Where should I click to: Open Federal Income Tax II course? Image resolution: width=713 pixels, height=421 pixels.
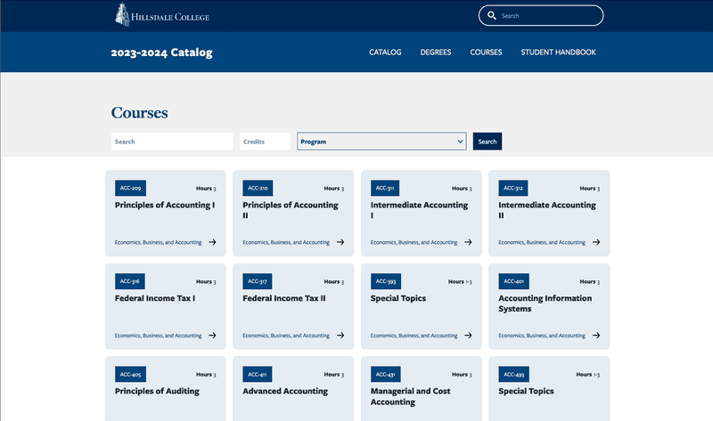283,298
